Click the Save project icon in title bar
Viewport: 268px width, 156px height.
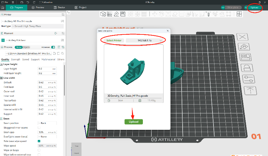(x=22, y=2)
